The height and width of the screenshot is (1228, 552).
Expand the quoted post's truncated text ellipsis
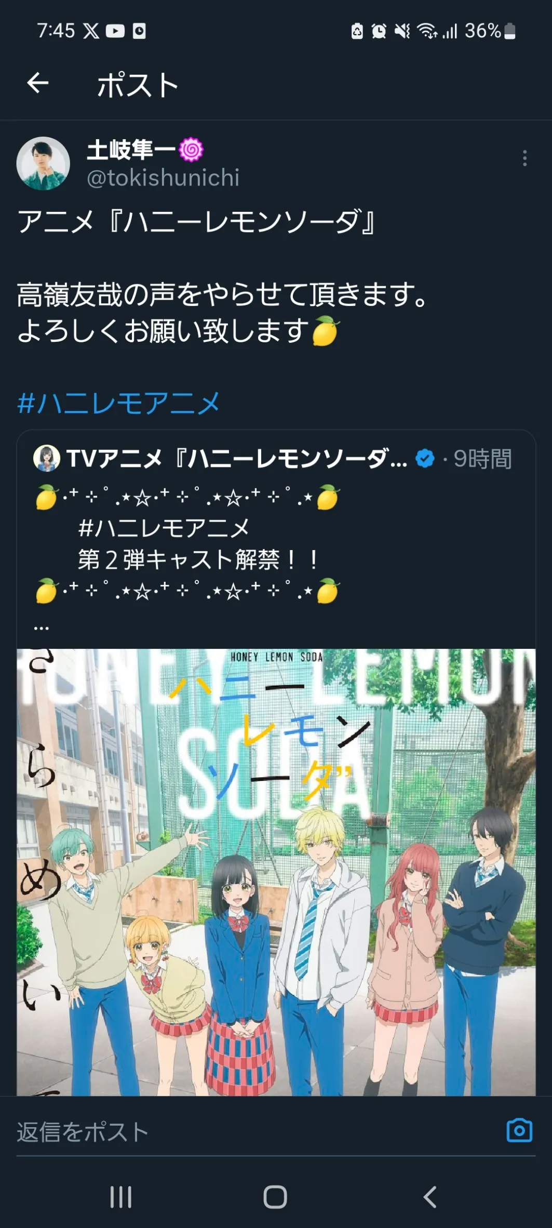click(42, 627)
